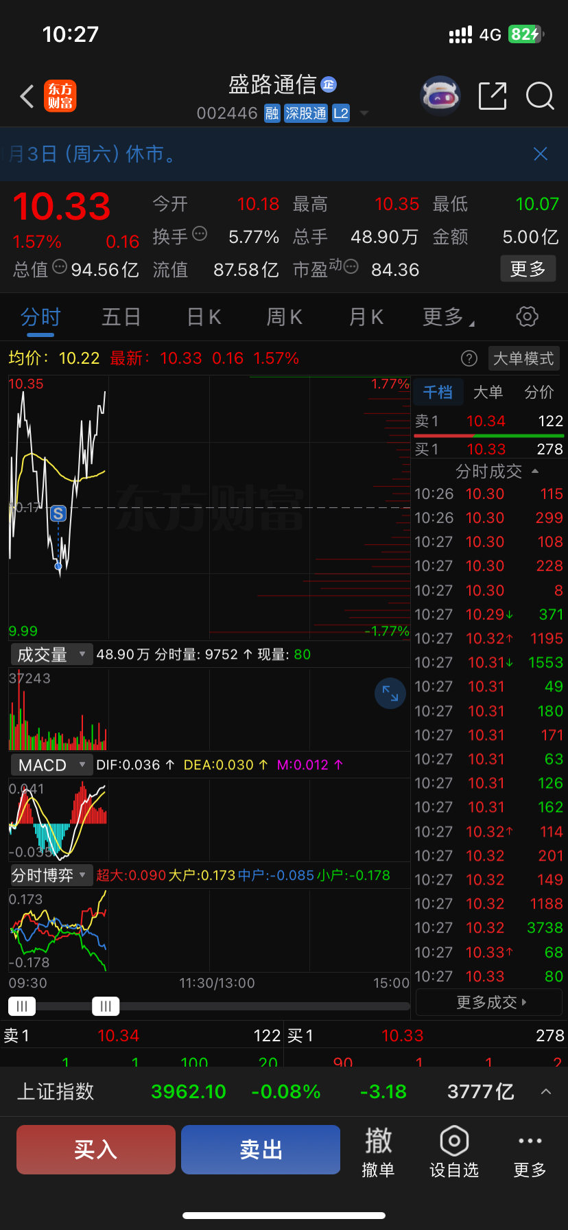
Task: Select the 分价 tab
Action: pyautogui.click(x=539, y=392)
